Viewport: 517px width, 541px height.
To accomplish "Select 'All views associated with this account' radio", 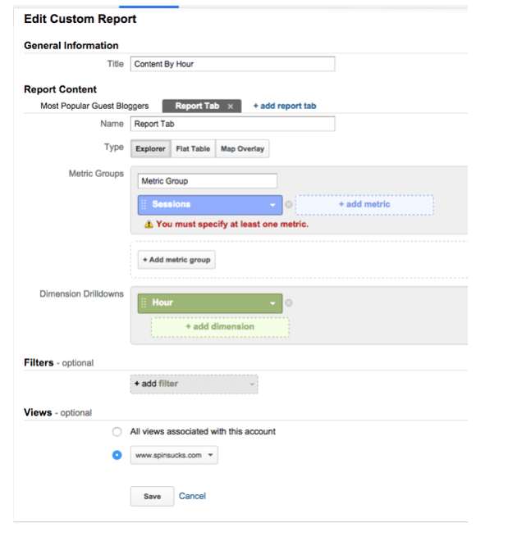I will point(117,431).
